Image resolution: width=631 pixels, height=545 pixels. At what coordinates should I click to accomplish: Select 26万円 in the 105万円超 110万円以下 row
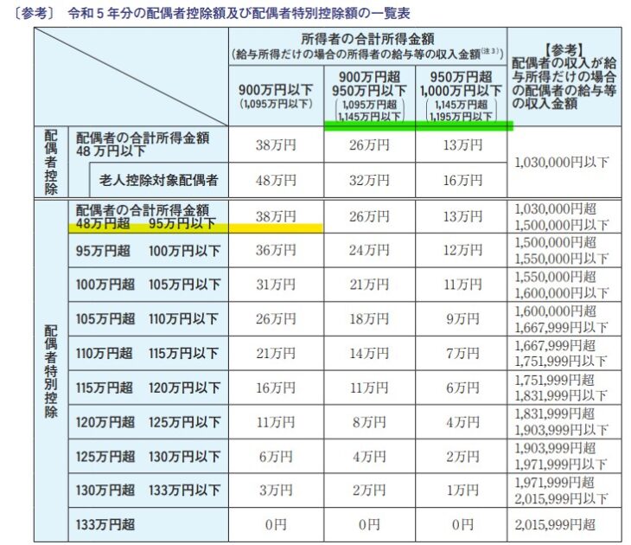pyautogui.click(x=276, y=319)
